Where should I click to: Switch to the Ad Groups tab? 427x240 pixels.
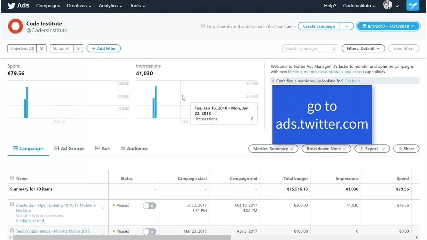(x=69, y=148)
